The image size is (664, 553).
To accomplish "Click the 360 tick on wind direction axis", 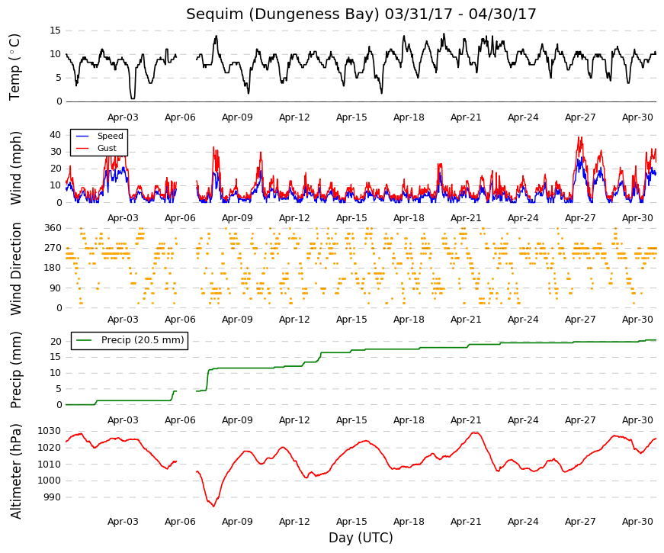I will (53, 228).
